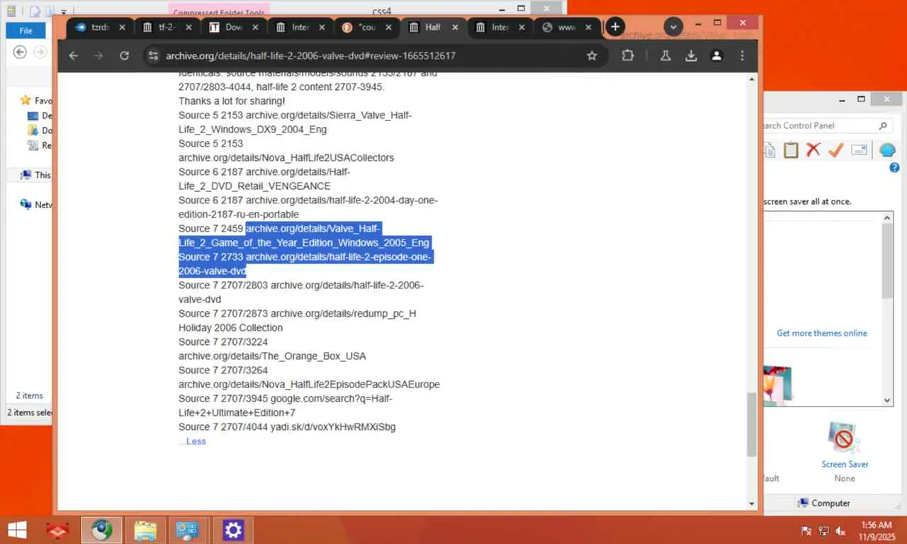Click the browser page vertical scrollbar thumb
The image size is (907, 544).
752,425
